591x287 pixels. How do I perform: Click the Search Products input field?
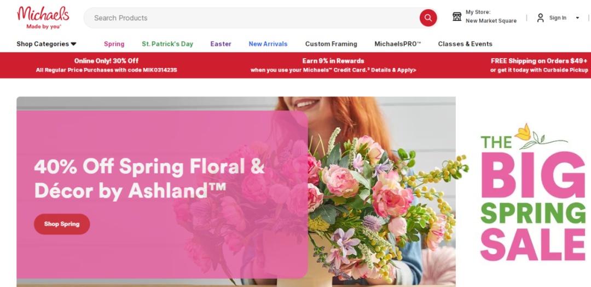pyautogui.click(x=251, y=18)
